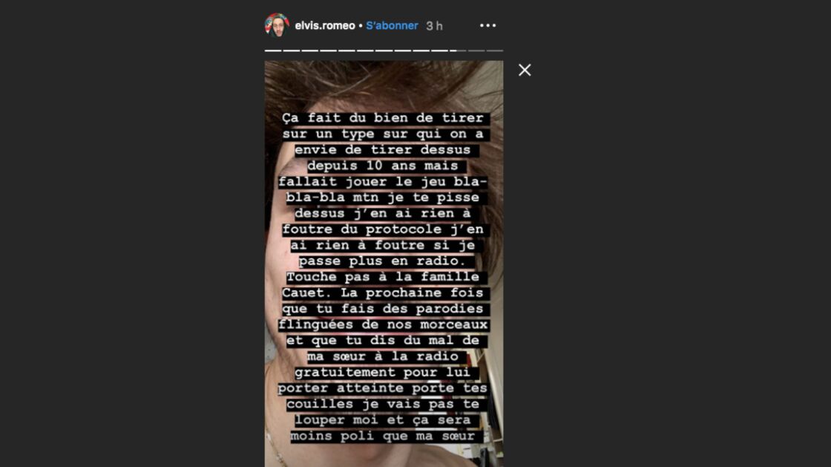Select the second-to-last grey progress segment
831x467 pixels.
(x=476, y=50)
